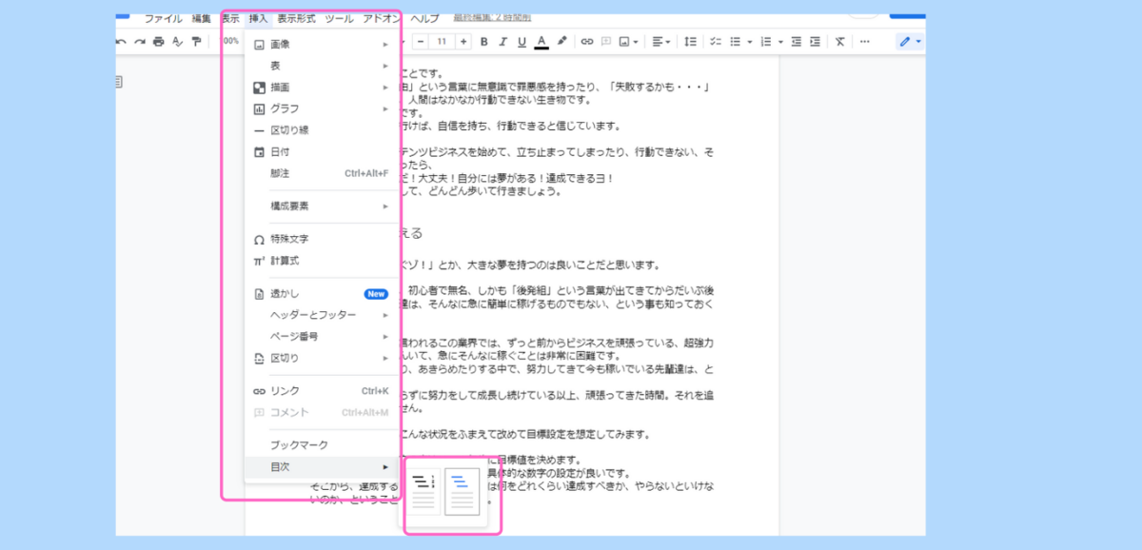Expand the ページ番号 submenu
1142x550 pixels.
[322, 337]
